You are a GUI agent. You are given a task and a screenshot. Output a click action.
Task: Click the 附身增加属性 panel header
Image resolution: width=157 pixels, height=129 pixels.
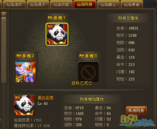coord(92,99)
